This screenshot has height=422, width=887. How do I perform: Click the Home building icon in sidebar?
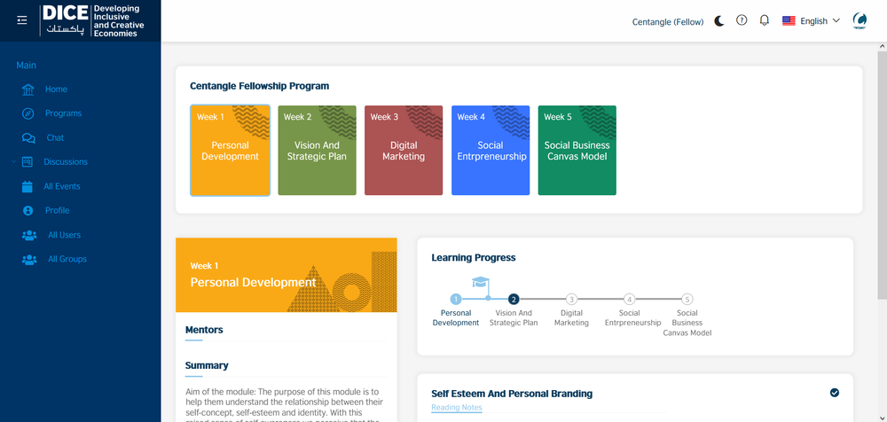point(27,90)
